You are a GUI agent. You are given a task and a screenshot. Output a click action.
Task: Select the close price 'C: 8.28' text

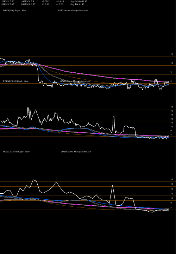pyautogui.click(x=46, y=4)
